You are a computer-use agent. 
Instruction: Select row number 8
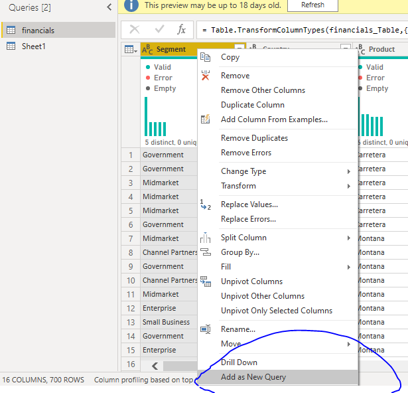131,252
